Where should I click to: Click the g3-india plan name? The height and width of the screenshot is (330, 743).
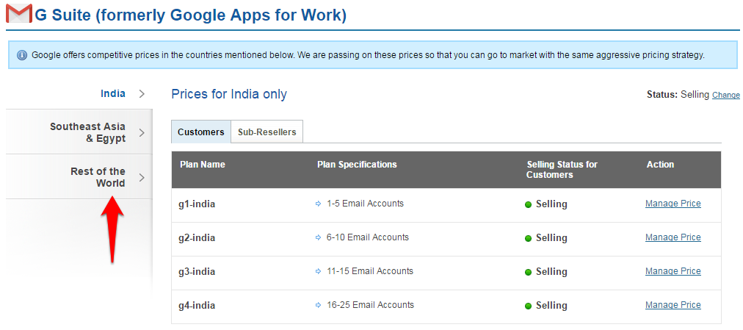click(197, 272)
